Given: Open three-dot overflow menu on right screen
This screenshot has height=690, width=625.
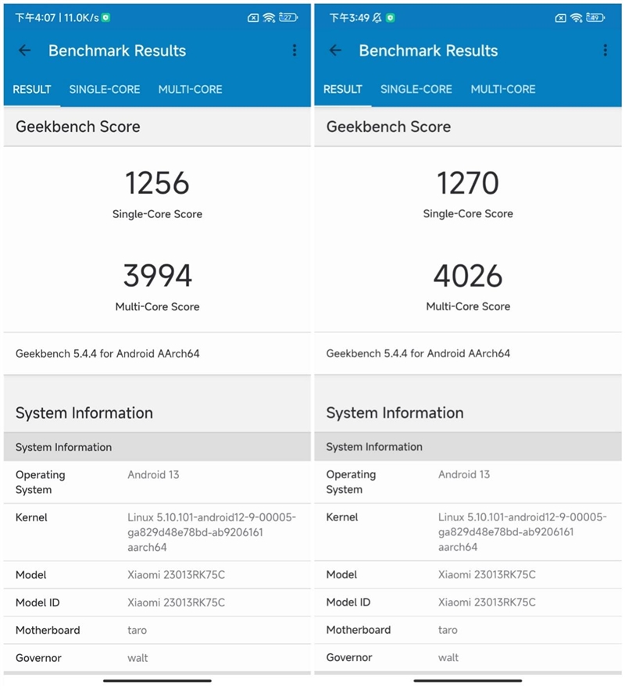Looking at the screenshot, I should 605,51.
